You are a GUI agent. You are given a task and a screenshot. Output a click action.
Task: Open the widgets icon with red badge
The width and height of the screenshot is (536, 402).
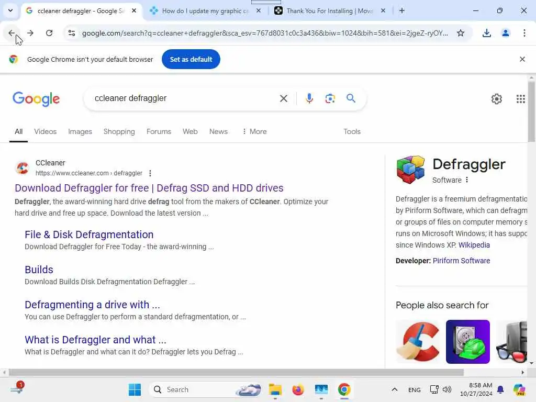pos(17,388)
